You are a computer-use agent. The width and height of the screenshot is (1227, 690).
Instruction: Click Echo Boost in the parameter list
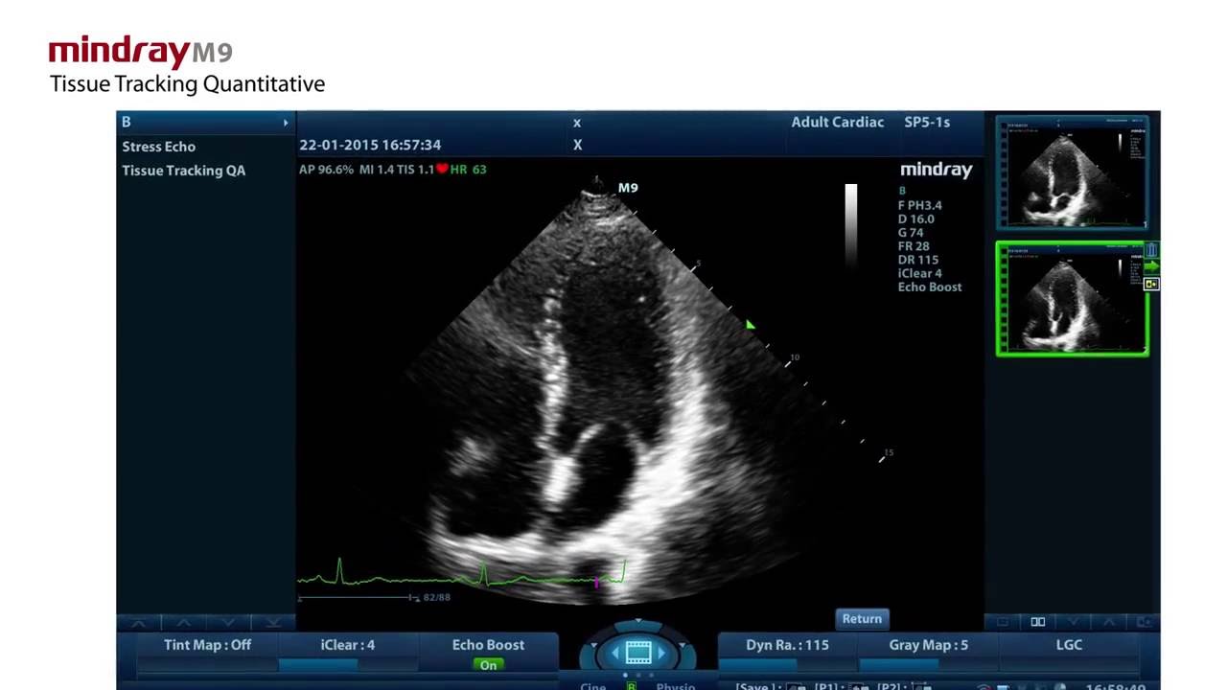coord(930,287)
